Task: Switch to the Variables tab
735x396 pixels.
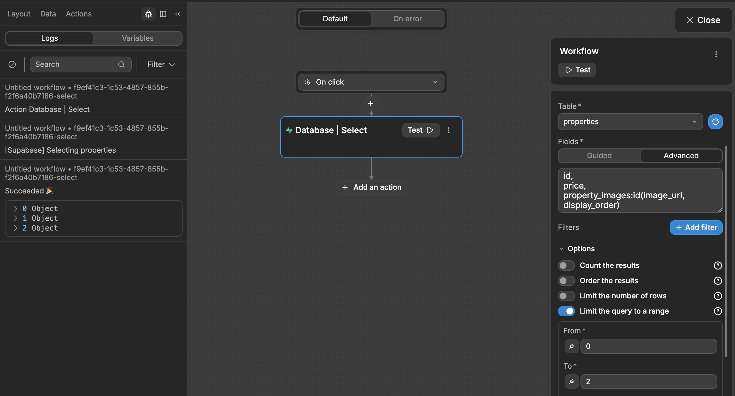Action: point(138,38)
